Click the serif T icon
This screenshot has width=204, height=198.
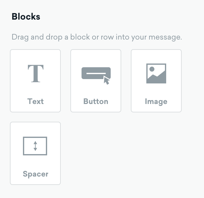[x=36, y=73]
